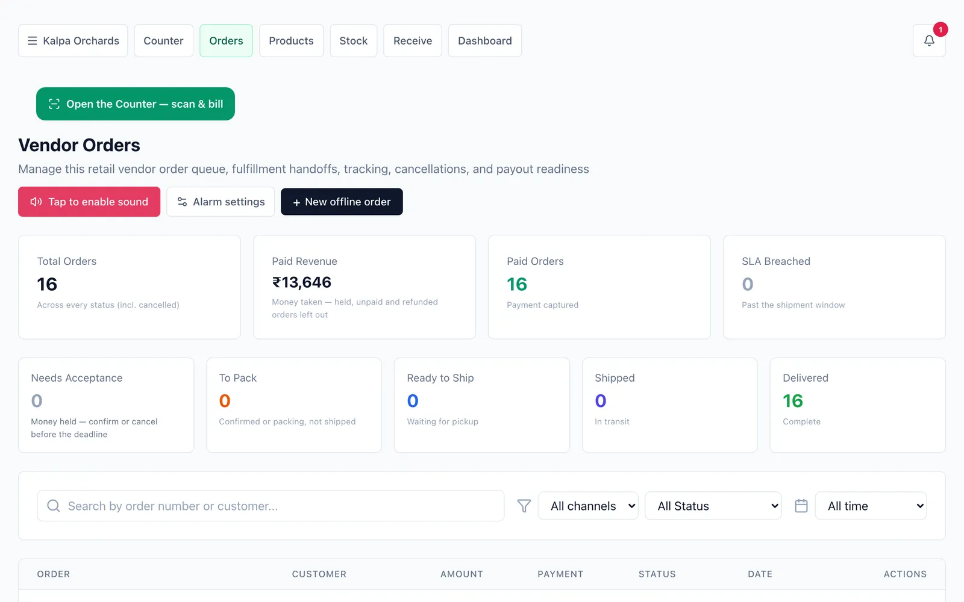Screen dimensions: 964x602
Task: Click the ORDER column header
Action: point(54,574)
